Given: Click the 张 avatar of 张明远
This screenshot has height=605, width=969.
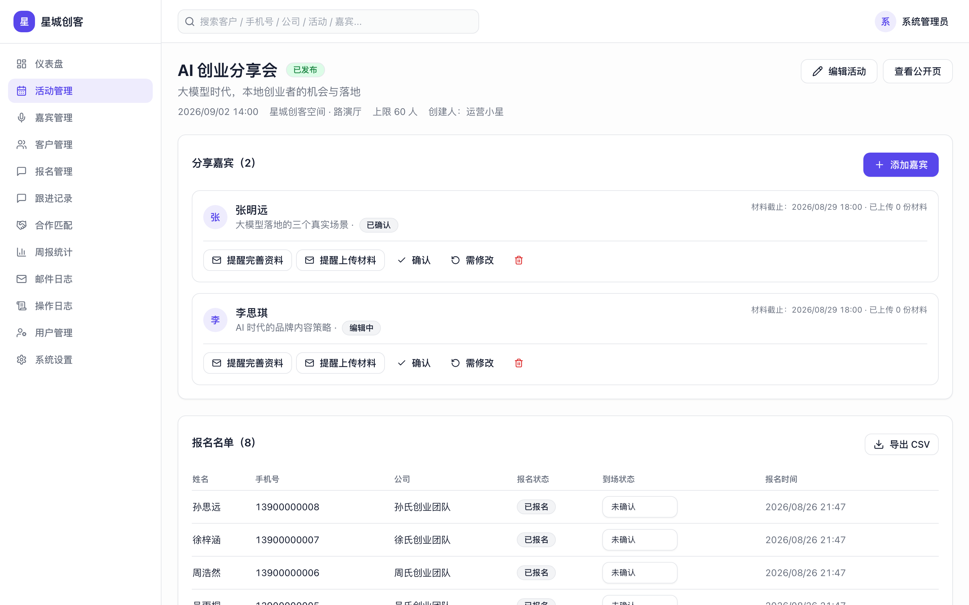Looking at the screenshot, I should click(215, 217).
